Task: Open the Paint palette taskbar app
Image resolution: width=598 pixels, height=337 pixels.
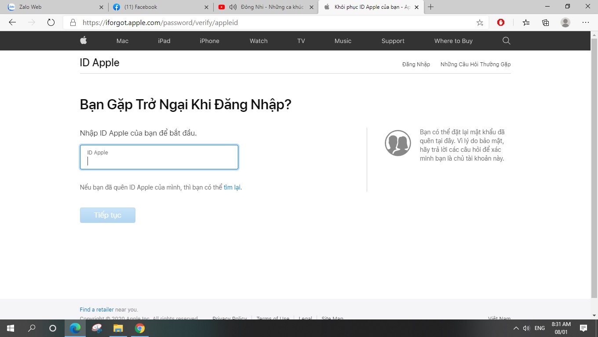Action: [97, 328]
